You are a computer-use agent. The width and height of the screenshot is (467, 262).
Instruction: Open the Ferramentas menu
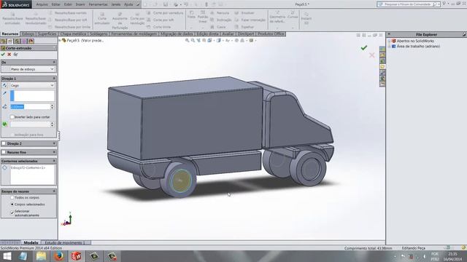coord(98,4)
